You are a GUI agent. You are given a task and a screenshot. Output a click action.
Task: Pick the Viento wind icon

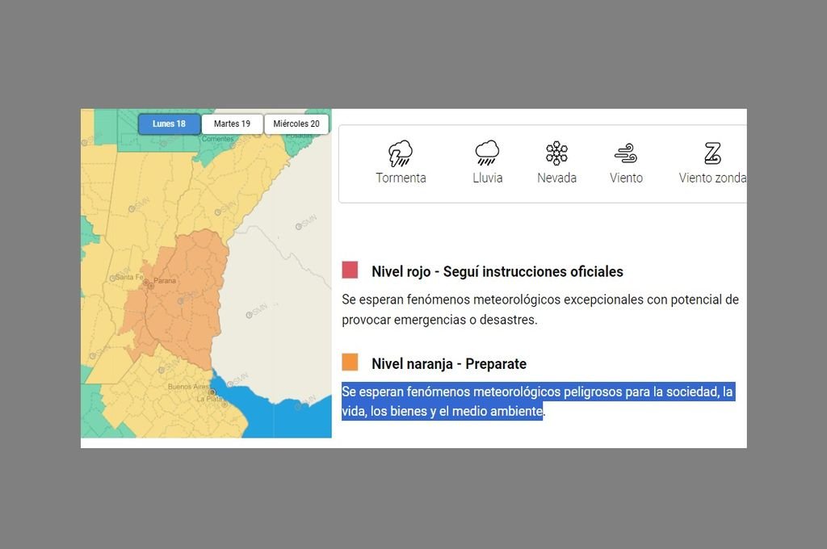tap(626, 153)
